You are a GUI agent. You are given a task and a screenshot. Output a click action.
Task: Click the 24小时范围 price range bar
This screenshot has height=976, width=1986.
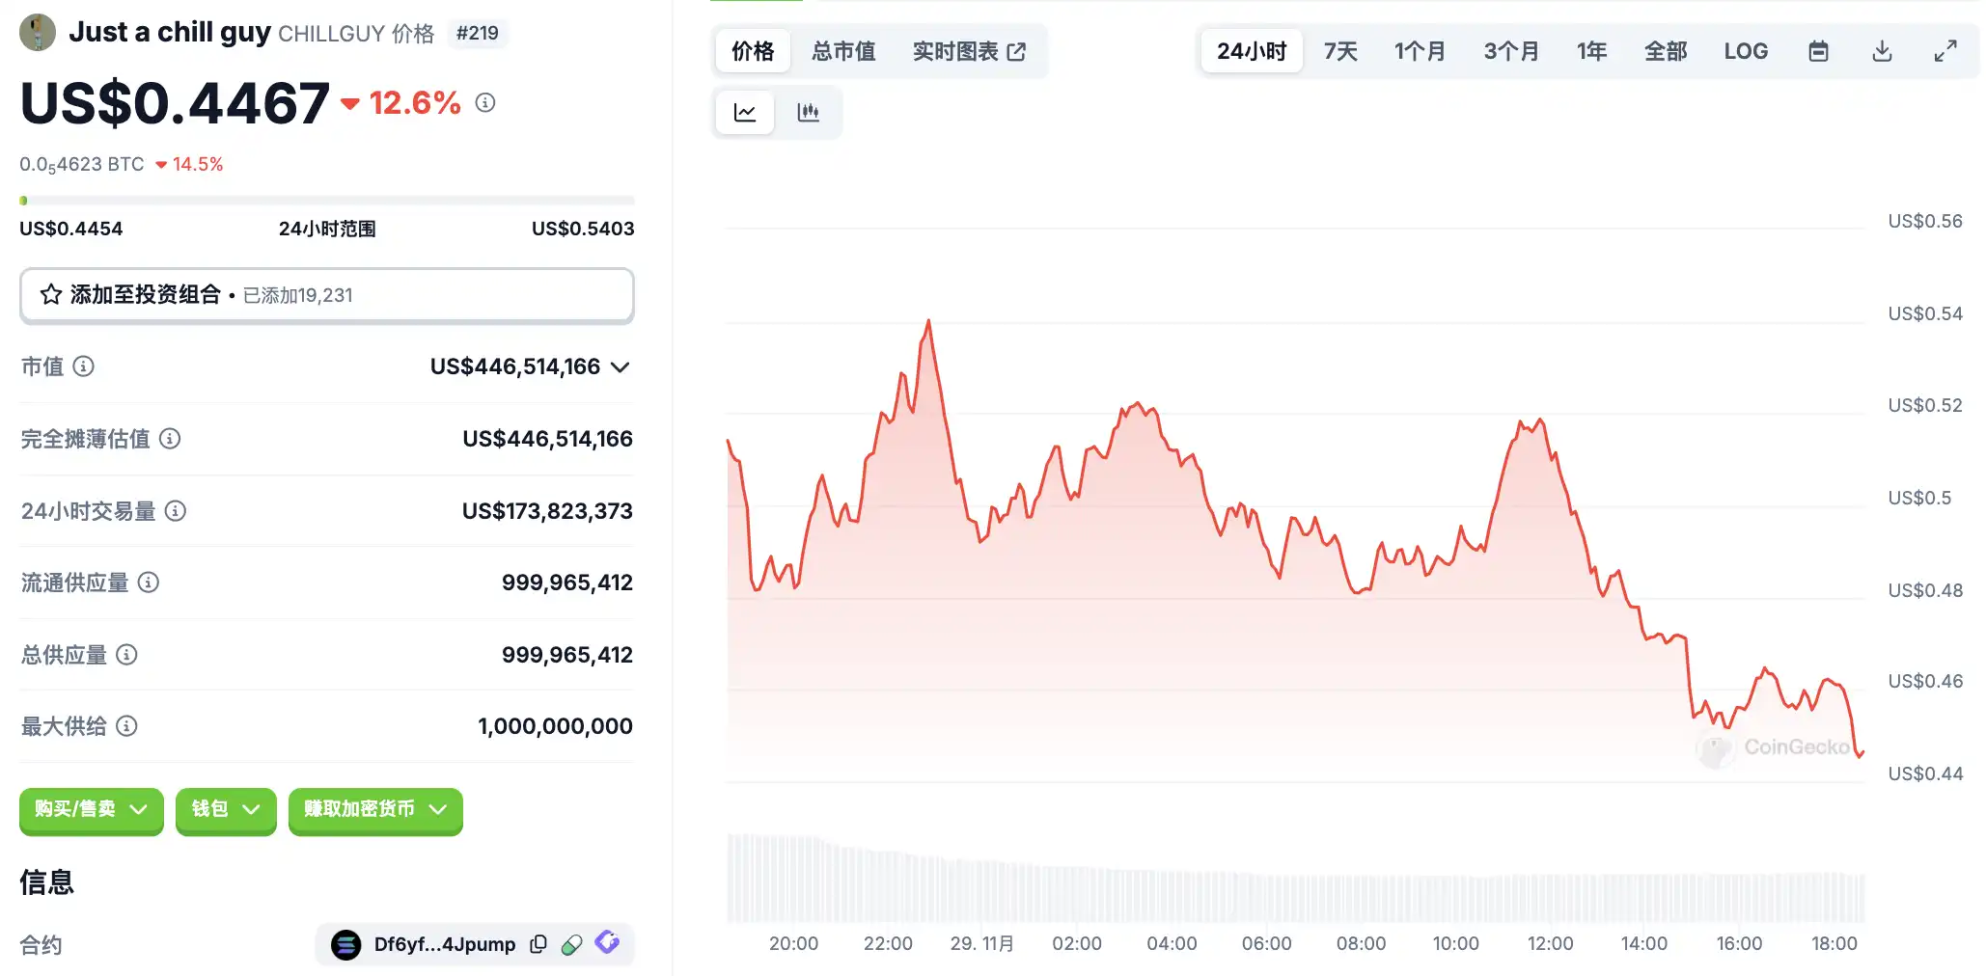326,201
